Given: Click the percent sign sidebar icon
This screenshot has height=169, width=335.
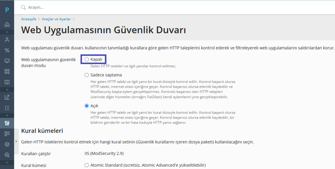Looking at the screenshot, I should click(x=7, y=50).
